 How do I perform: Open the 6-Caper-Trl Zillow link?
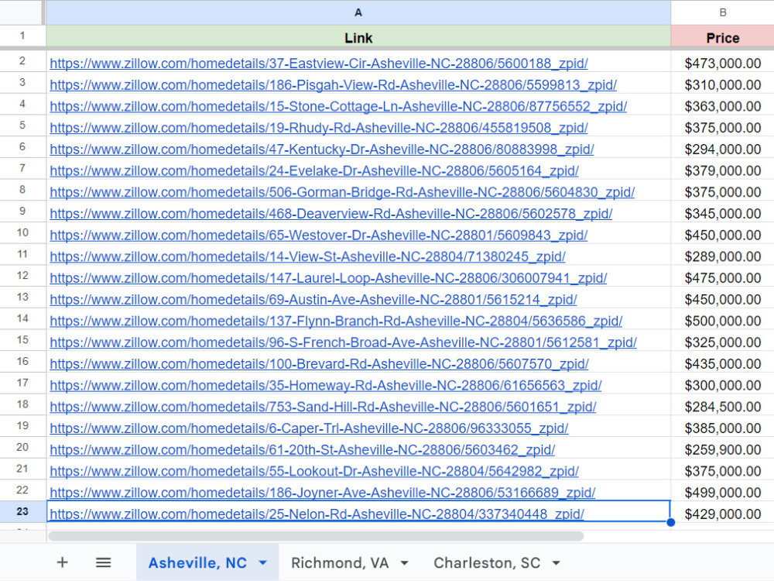(309, 428)
